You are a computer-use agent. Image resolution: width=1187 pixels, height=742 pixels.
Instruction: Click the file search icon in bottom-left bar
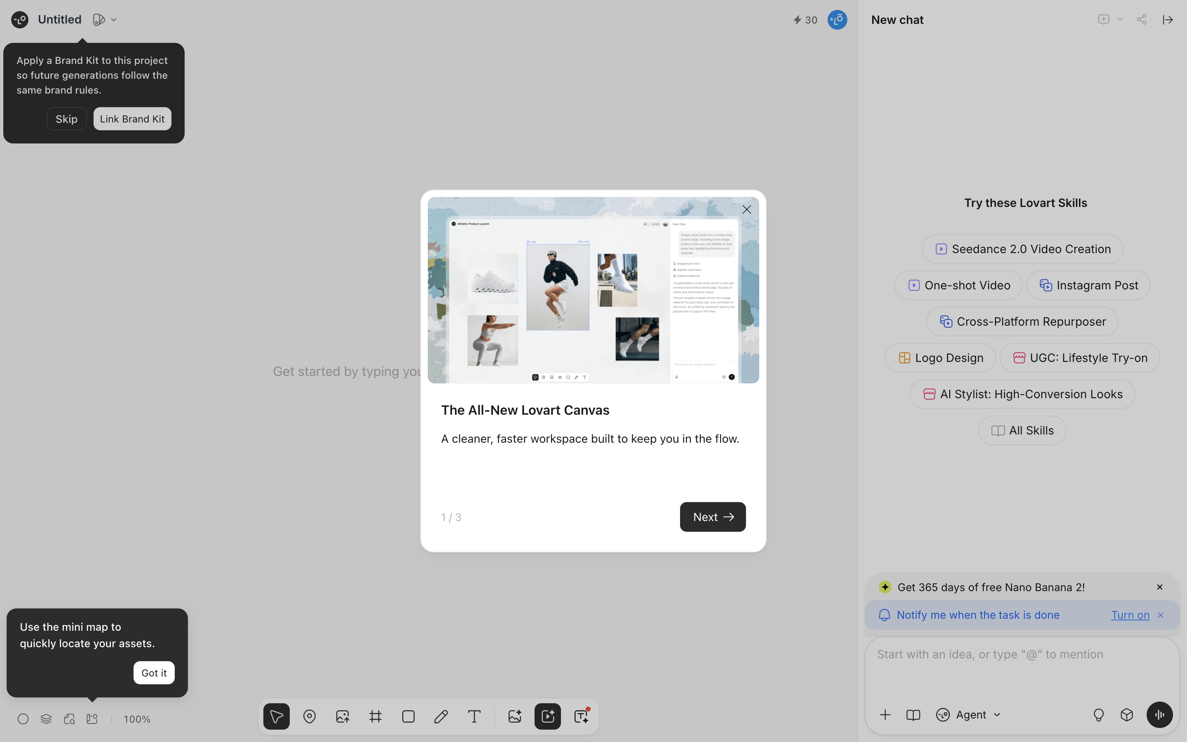click(x=69, y=719)
